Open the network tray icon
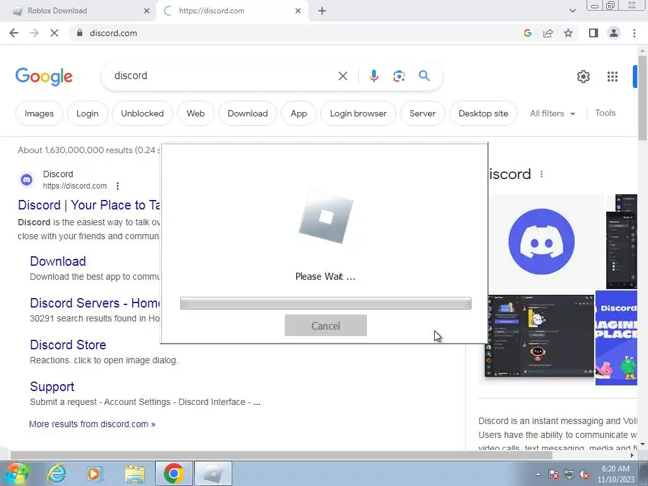 569,475
